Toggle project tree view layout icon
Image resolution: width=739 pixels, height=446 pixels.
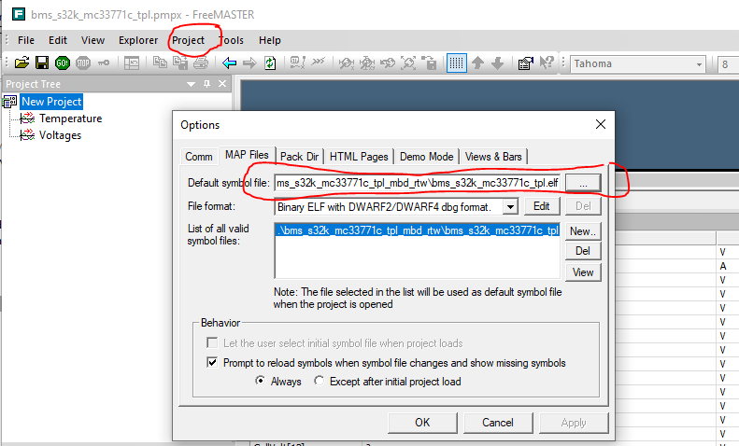coord(132,63)
